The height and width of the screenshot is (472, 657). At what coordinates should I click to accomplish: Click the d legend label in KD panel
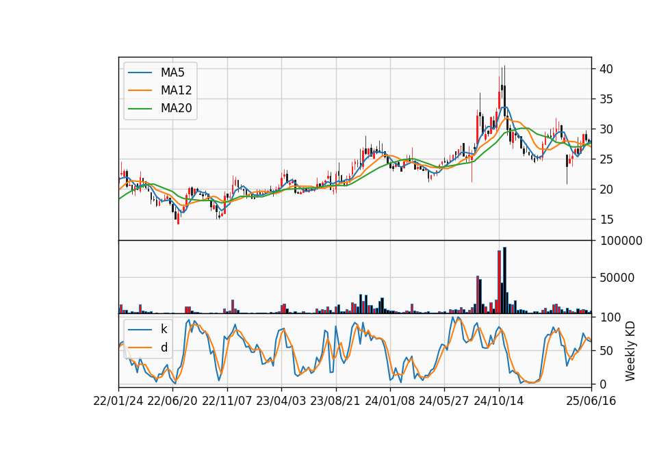pos(164,348)
